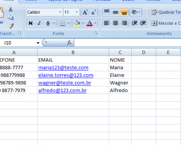The image size is (181, 153).
Task: Increase indent icon
Action: [143, 23]
